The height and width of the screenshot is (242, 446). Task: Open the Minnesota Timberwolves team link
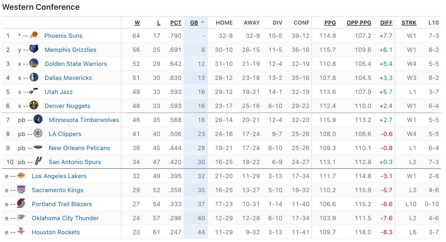84,120
